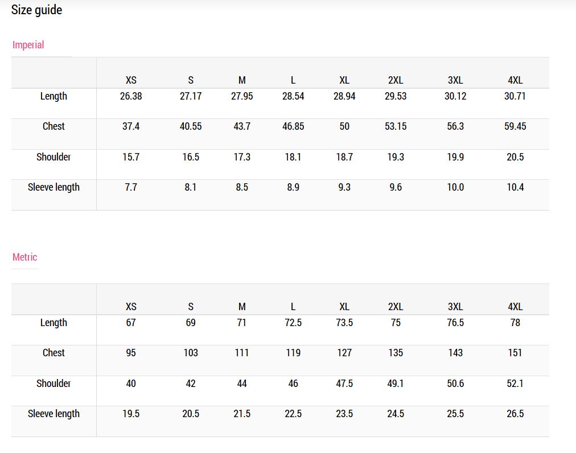Click the Shoulder row label in Imperial table
Screen dimensions: 576x453
pyautogui.click(x=54, y=157)
